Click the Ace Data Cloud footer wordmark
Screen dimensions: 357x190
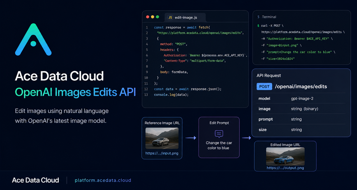(x=35, y=180)
